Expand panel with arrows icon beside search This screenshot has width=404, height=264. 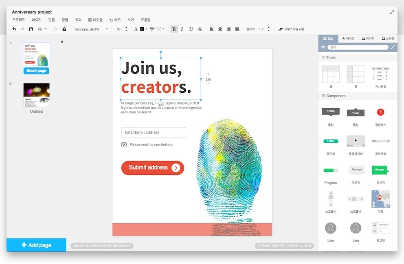393,47
